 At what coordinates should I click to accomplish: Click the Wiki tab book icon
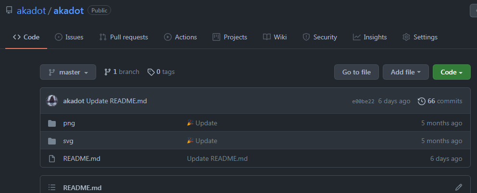pos(267,37)
